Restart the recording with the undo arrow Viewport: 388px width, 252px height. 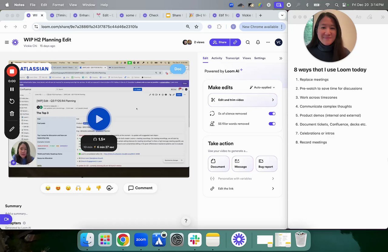pos(12,101)
